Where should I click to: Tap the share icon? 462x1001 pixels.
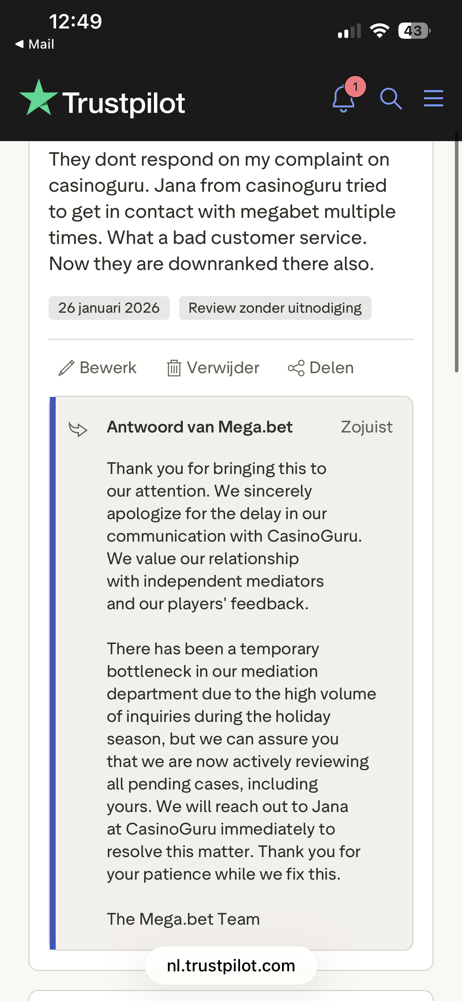click(x=296, y=368)
